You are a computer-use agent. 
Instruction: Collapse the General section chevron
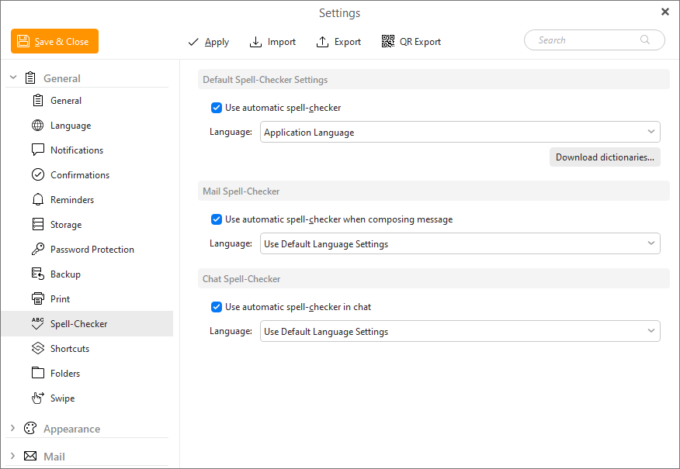(13, 78)
